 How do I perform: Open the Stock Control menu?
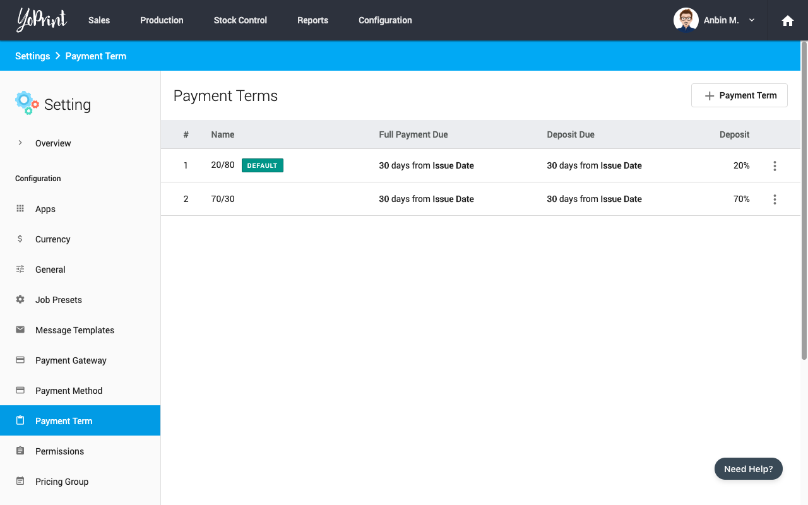[240, 20]
